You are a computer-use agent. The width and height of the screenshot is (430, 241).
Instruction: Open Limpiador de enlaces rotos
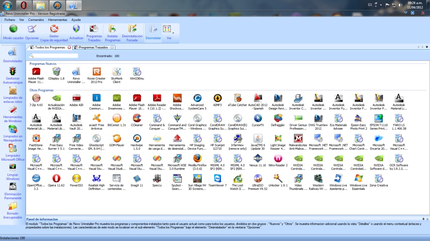click(x=13, y=95)
